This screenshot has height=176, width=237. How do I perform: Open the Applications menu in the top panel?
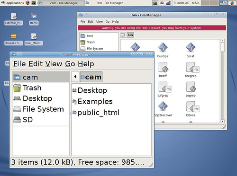13,3
